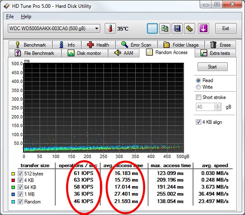Enable the Short stroke checkbox

pyautogui.click(x=198, y=97)
